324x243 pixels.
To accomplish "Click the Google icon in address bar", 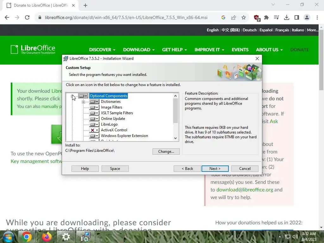I will pyautogui.click(x=223, y=18).
